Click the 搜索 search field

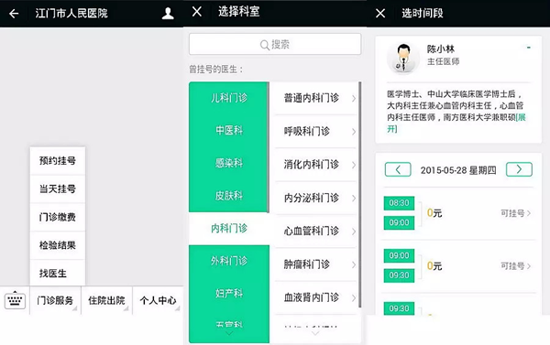(275, 44)
